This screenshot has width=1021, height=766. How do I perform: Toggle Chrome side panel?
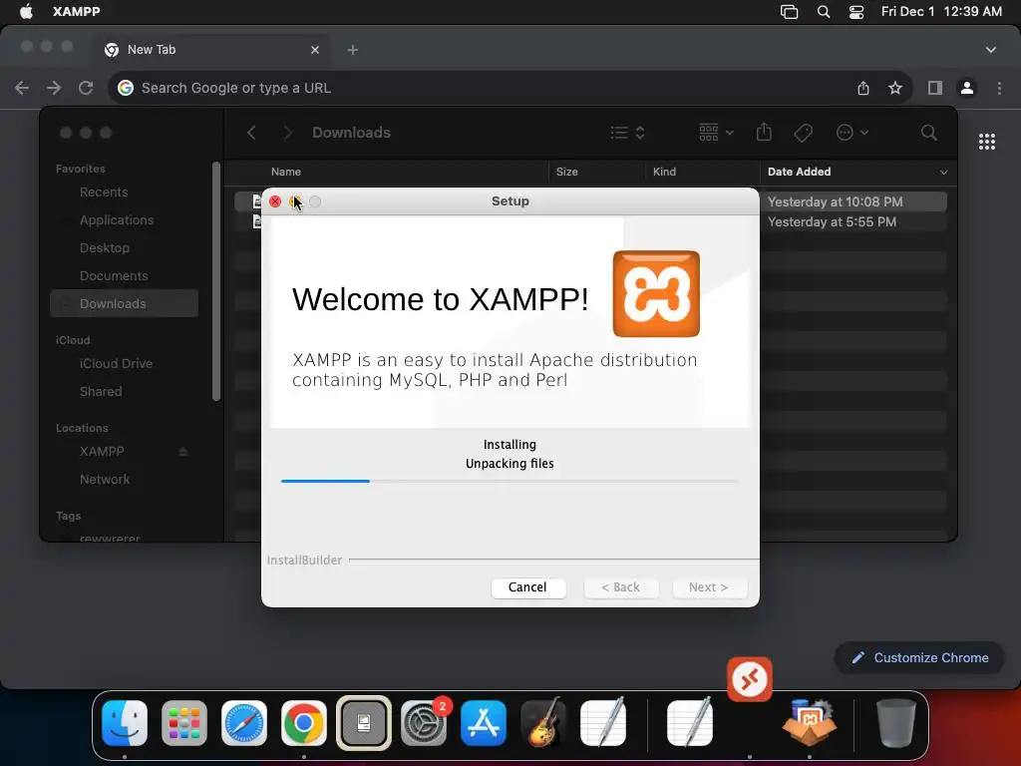(935, 88)
